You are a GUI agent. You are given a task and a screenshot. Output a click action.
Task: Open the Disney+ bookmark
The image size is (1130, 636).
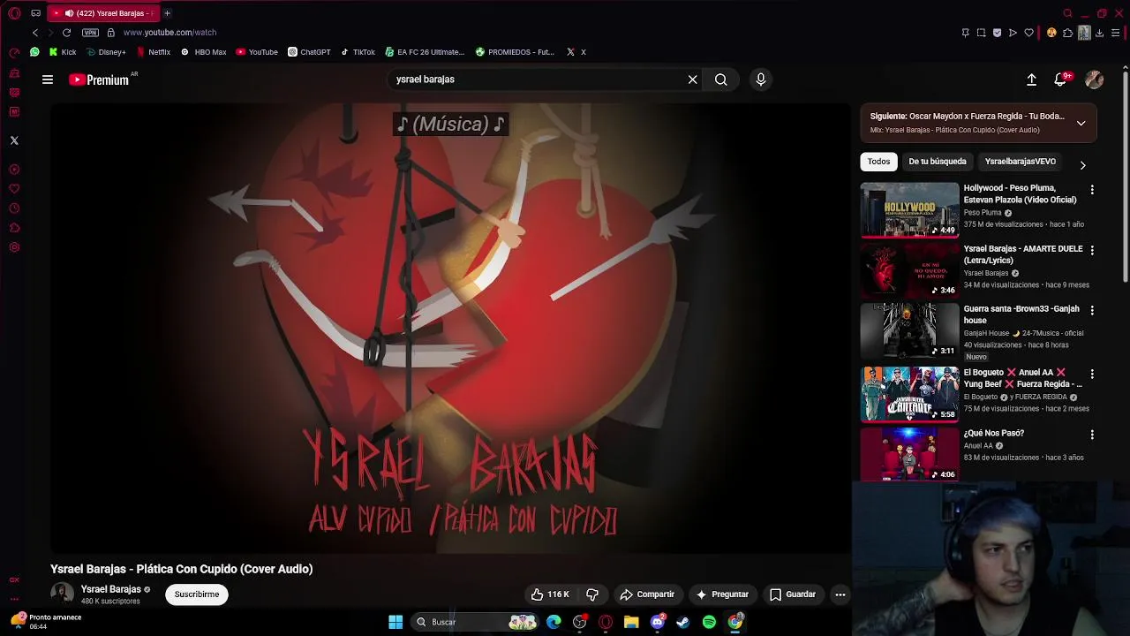coord(106,52)
